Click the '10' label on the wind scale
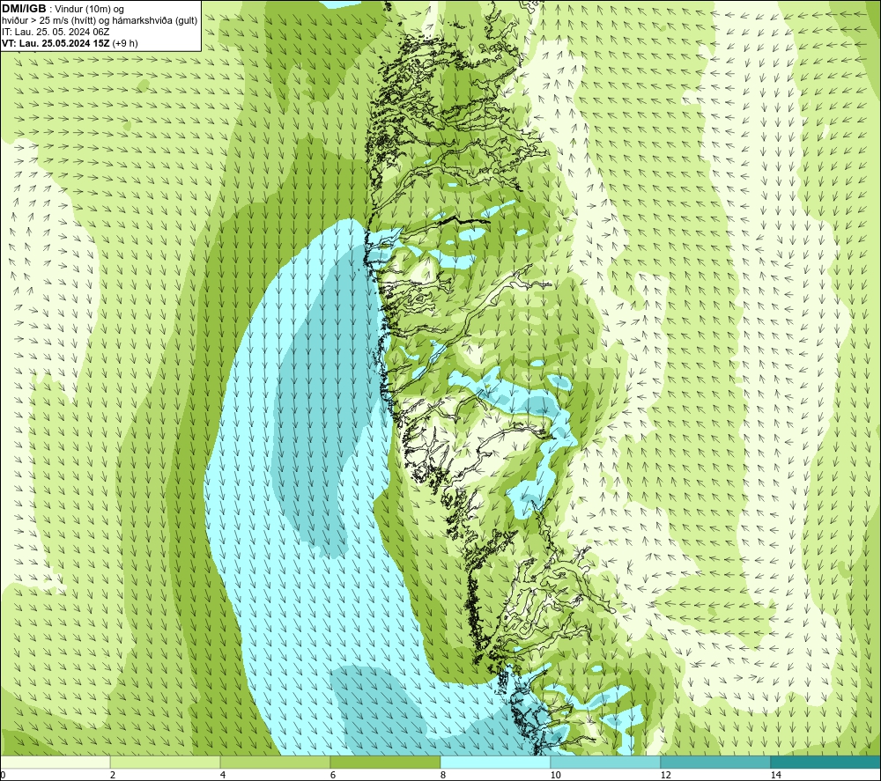Screen dimensions: 881x781 pyautogui.click(x=555, y=776)
